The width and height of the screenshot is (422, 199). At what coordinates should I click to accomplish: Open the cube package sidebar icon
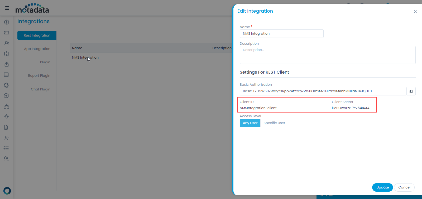[x=7, y=96]
